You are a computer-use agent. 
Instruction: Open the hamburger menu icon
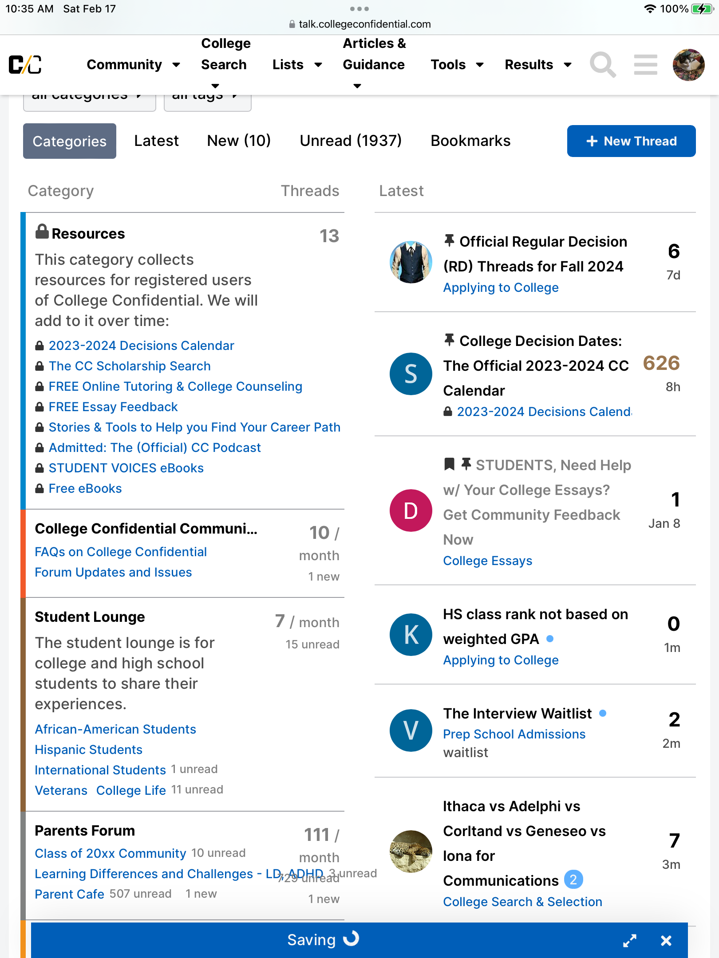tap(645, 65)
